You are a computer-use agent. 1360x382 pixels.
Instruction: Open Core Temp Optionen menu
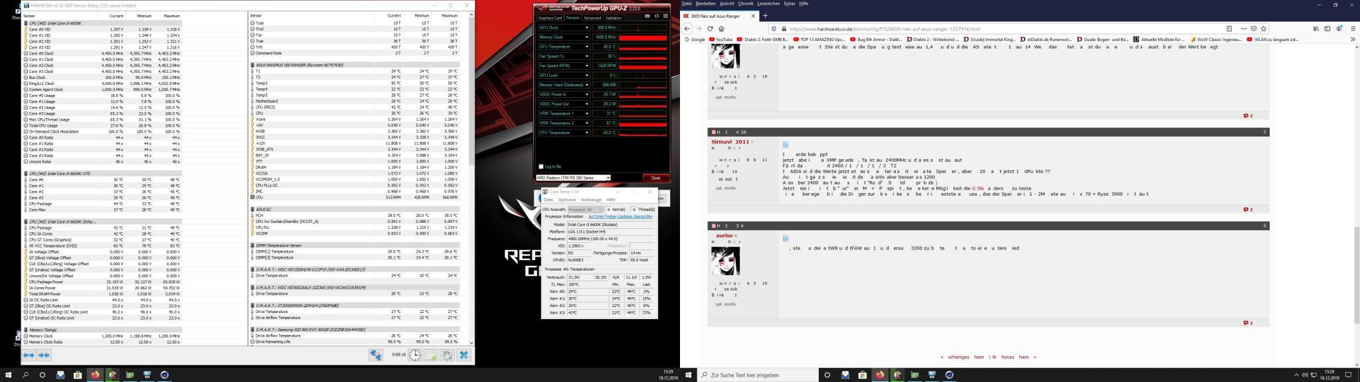coord(567,200)
